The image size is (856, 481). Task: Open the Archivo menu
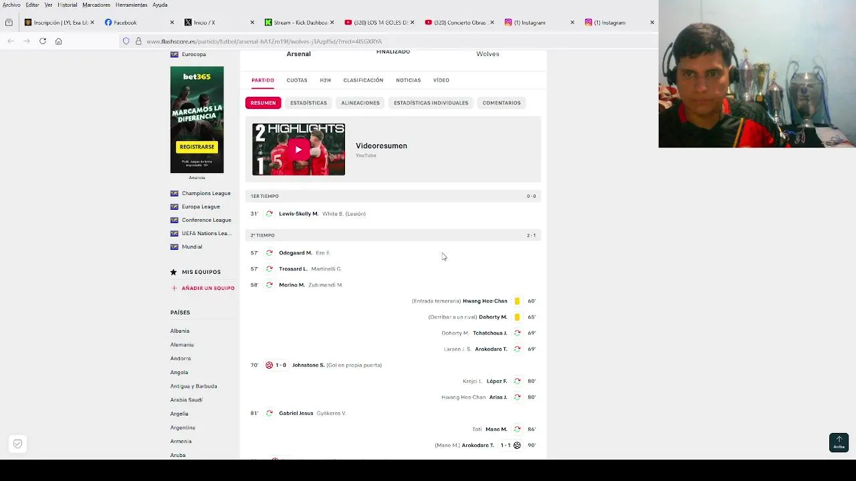[x=11, y=5]
